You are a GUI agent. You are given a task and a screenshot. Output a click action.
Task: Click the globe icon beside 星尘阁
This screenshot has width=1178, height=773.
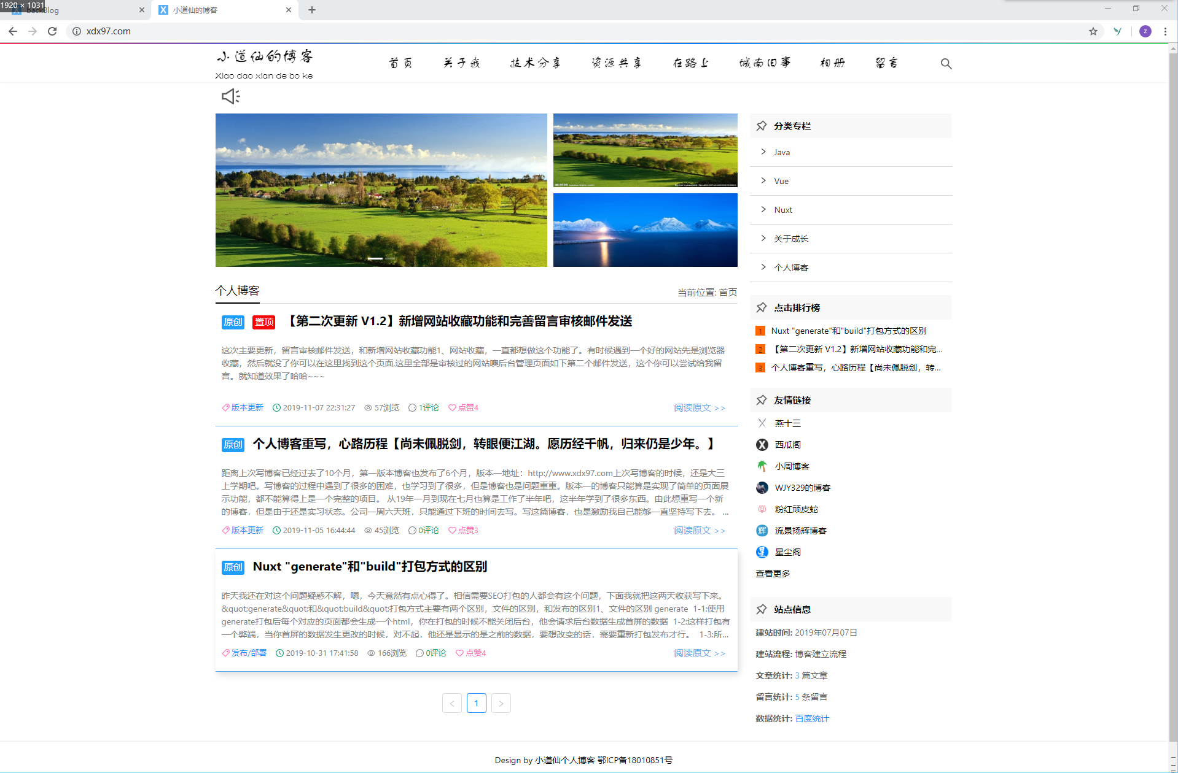pyautogui.click(x=762, y=552)
